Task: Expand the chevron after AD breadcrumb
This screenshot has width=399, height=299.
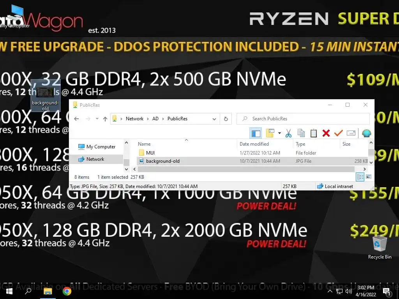Action: click(163, 119)
